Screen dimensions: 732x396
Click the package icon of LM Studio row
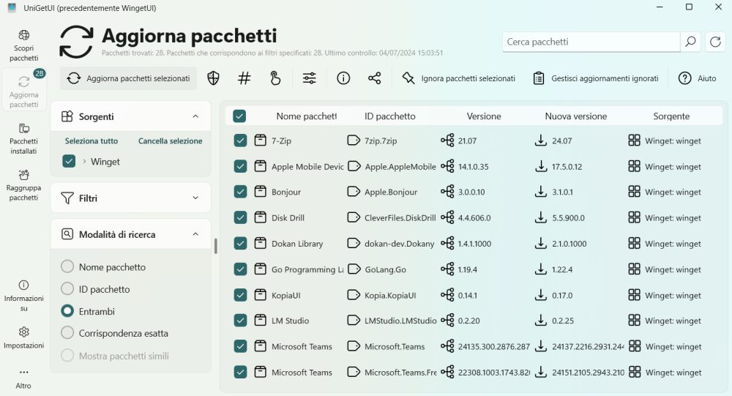(x=260, y=320)
